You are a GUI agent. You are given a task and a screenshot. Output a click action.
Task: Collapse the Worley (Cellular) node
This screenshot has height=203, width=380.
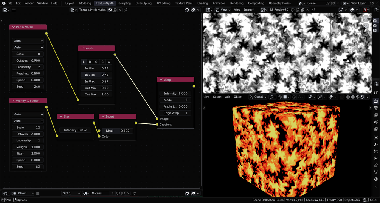click(x=13, y=101)
